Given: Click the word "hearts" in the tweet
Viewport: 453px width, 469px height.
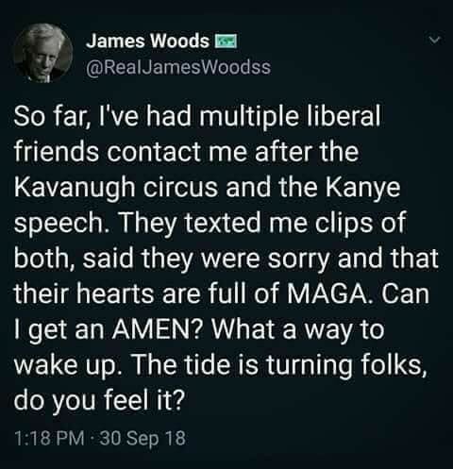Looking at the screenshot, I should pyautogui.click(x=116, y=293).
